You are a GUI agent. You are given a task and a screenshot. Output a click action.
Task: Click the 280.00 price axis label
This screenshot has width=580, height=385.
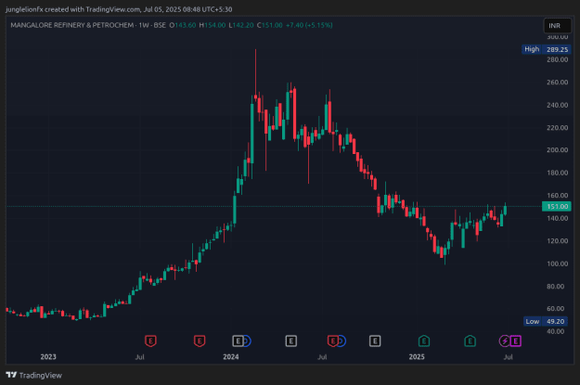tap(557, 59)
